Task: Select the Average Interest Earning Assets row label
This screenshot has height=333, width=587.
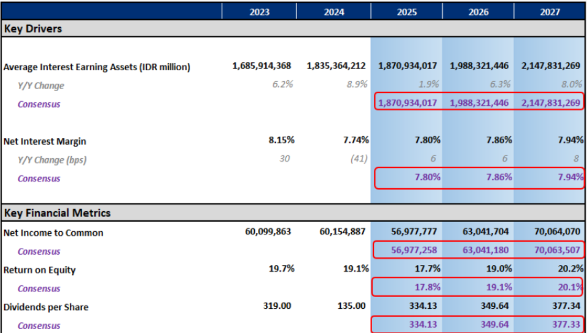Action: pyautogui.click(x=97, y=67)
